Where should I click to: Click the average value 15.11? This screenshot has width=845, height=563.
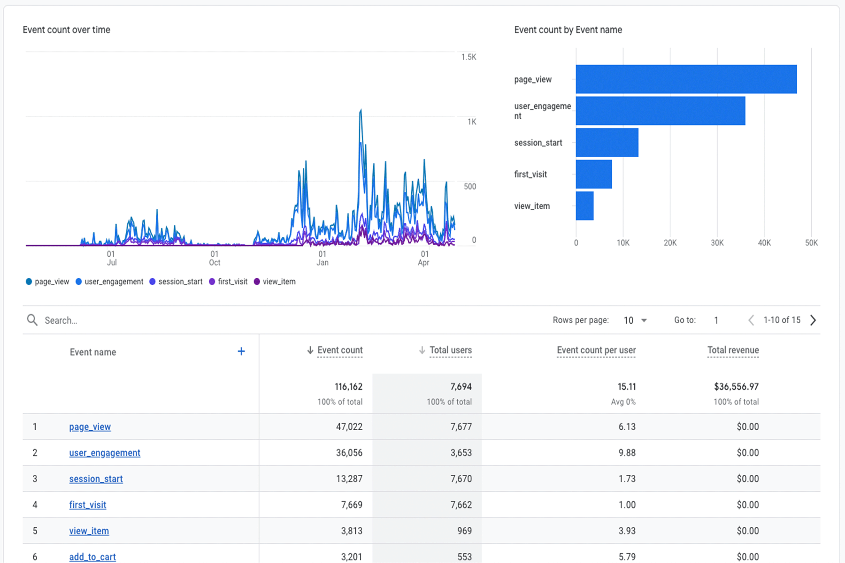coord(627,387)
